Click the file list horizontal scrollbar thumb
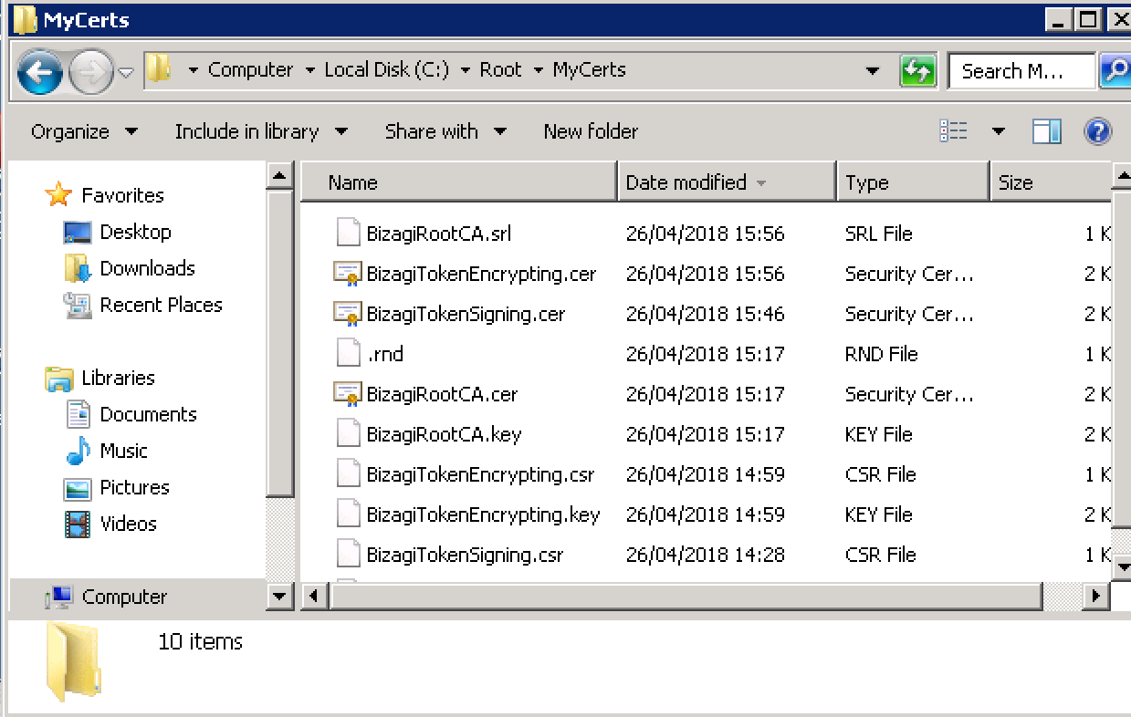Image resolution: width=1131 pixels, height=717 pixels. (686, 596)
